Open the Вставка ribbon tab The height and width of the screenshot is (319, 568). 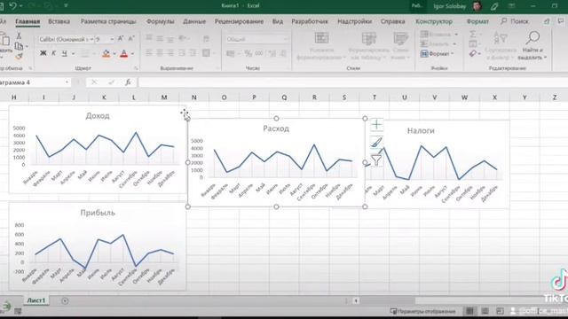(x=59, y=21)
